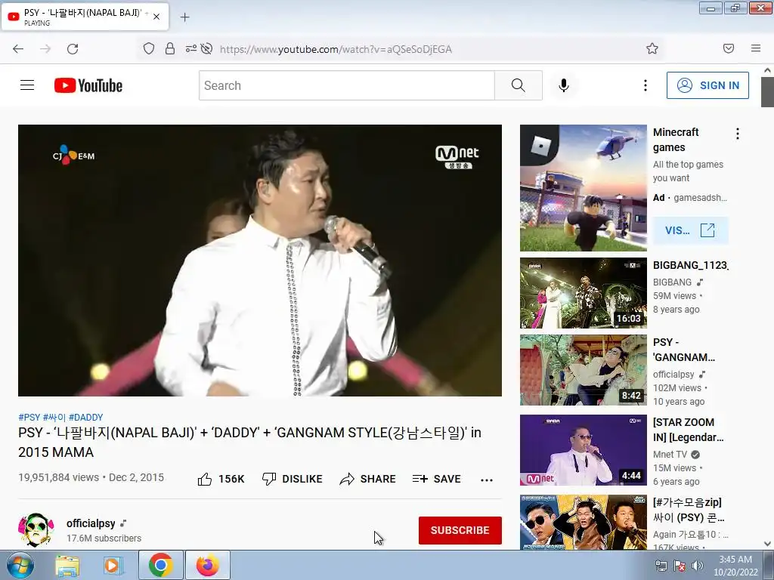Viewport: 774px width, 580px height.
Task: Focus the YouTube Search field
Action: (346, 85)
